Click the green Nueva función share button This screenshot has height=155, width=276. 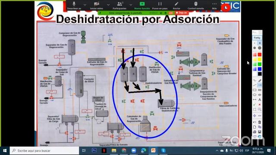pyautogui.click(x=142, y=6)
